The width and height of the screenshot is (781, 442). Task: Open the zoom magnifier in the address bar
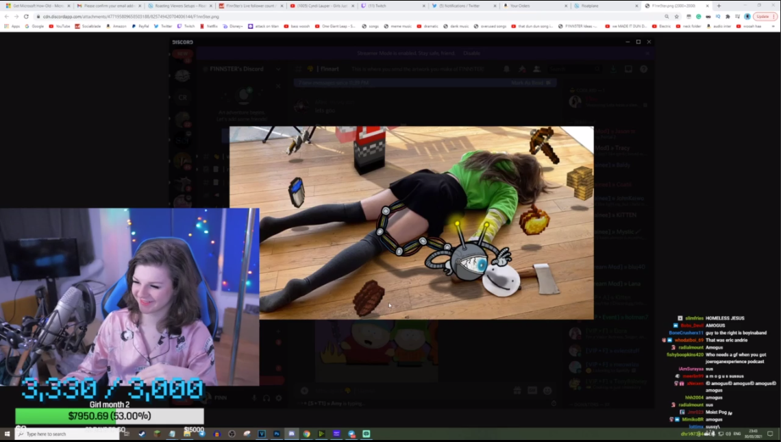667,16
